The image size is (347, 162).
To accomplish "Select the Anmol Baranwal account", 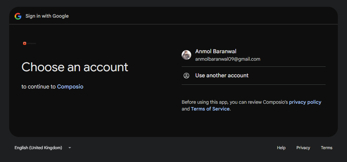I will click(x=253, y=55).
